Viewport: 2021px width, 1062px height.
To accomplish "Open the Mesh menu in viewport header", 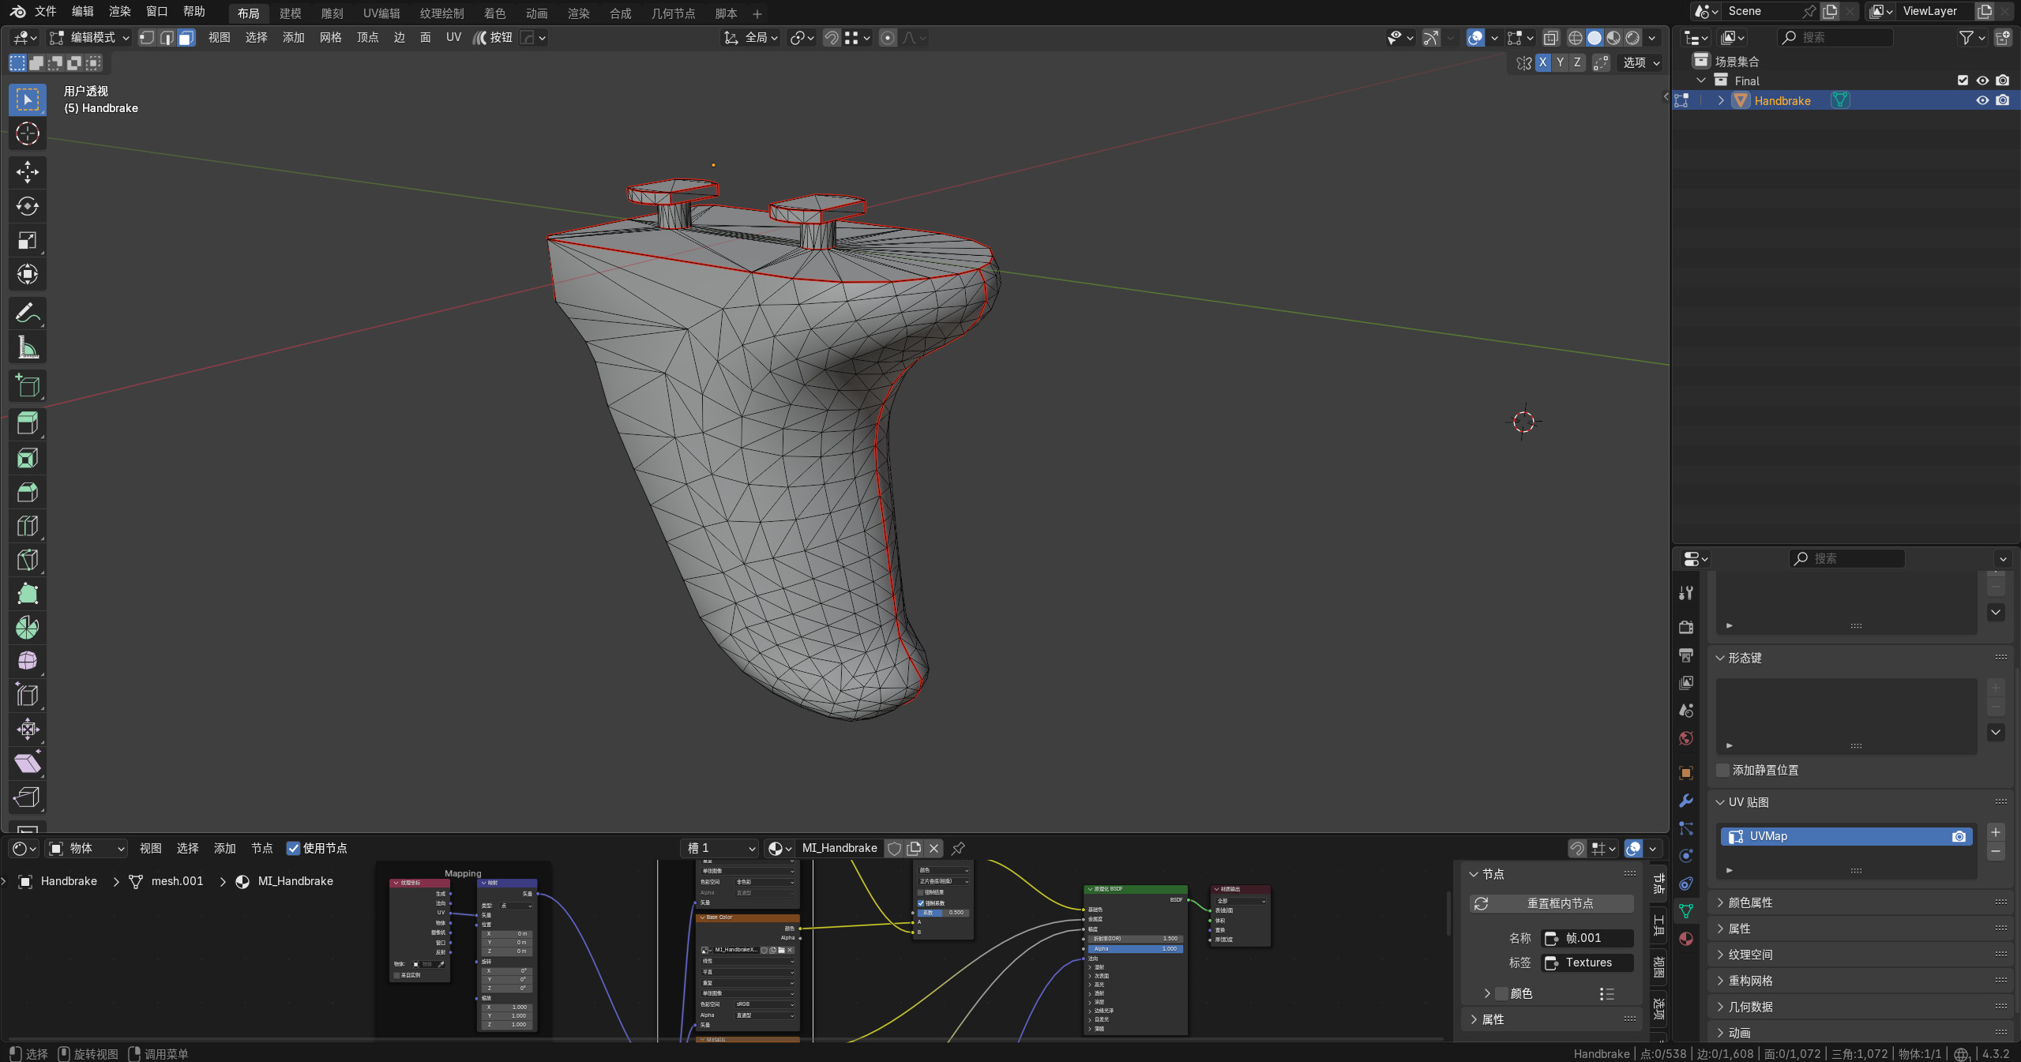I will tap(330, 37).
